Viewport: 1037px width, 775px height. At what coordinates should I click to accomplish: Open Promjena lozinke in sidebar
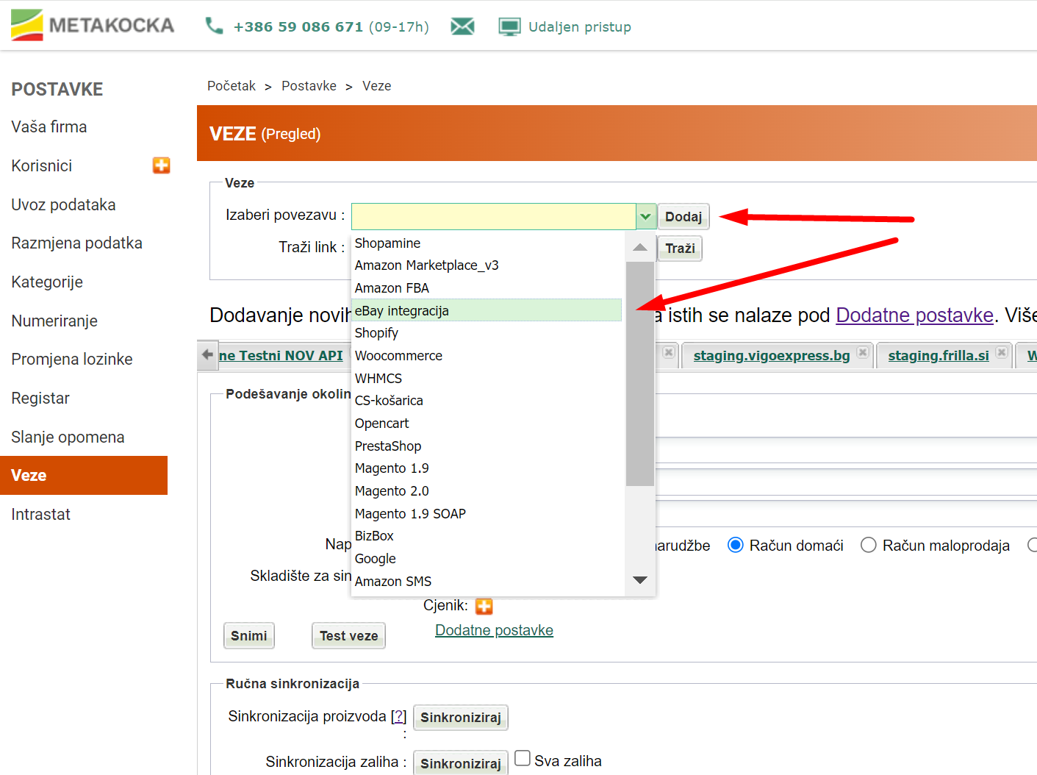[x=72, y=359]
